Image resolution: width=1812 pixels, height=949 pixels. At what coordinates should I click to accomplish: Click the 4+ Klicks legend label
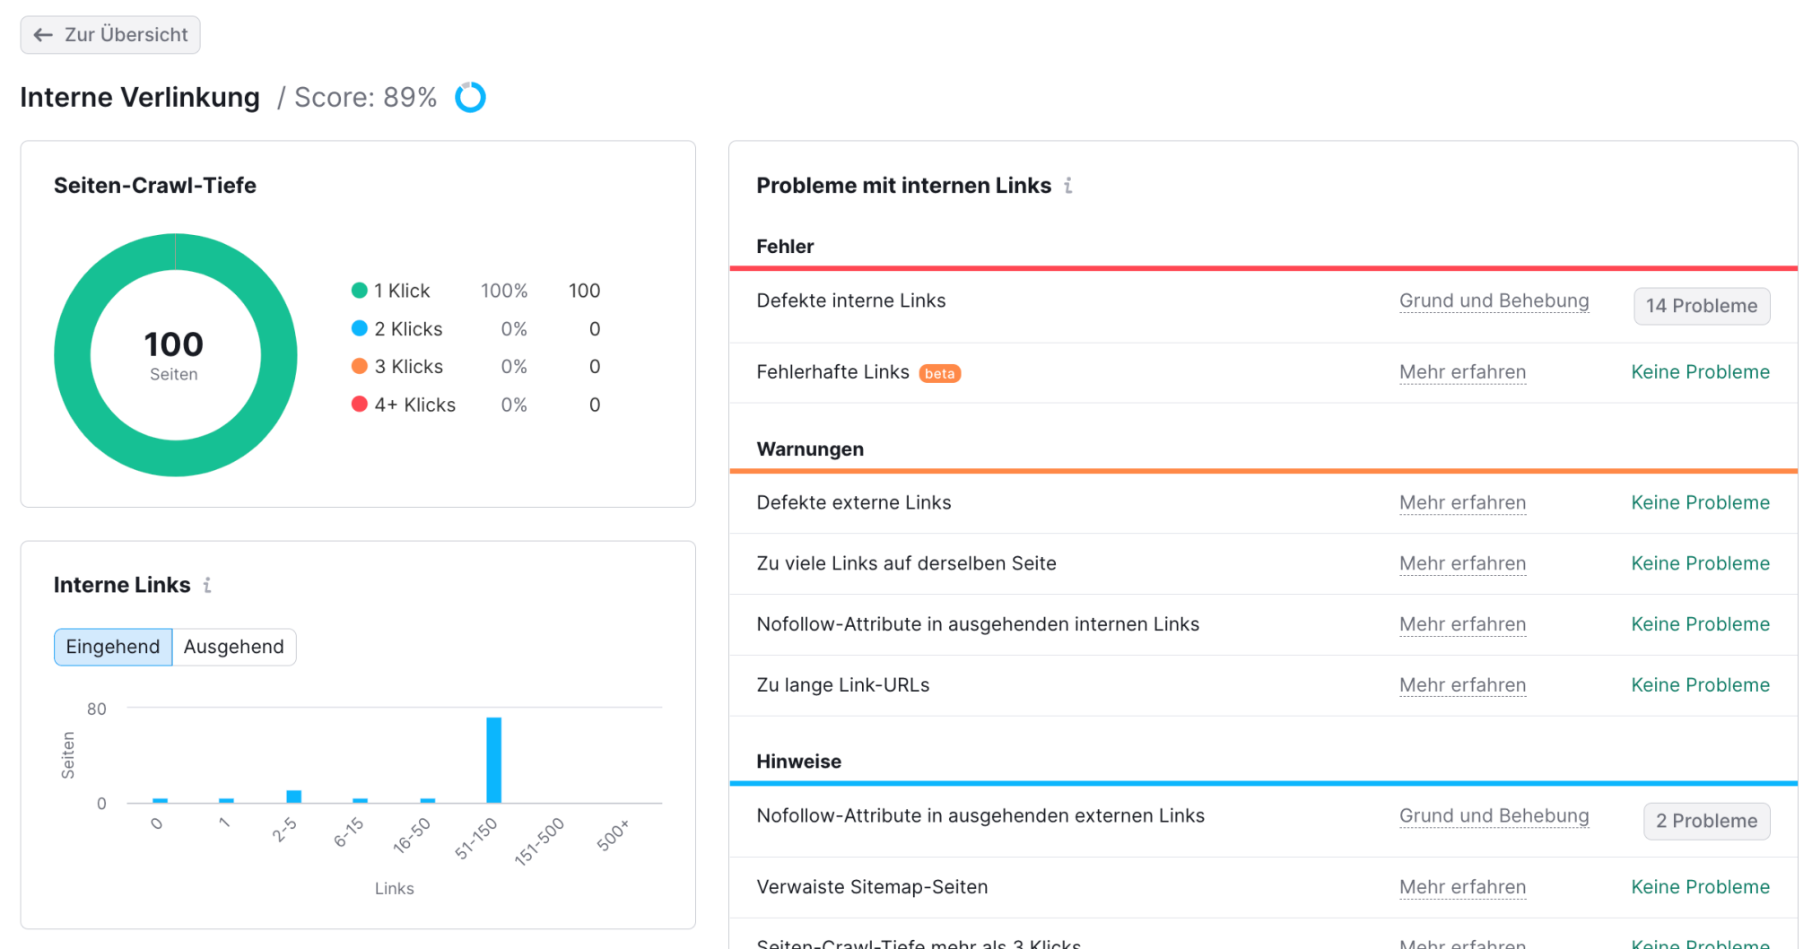pos(414,405)
